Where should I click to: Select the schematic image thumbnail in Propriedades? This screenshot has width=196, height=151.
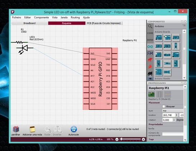tap(159, 94)
